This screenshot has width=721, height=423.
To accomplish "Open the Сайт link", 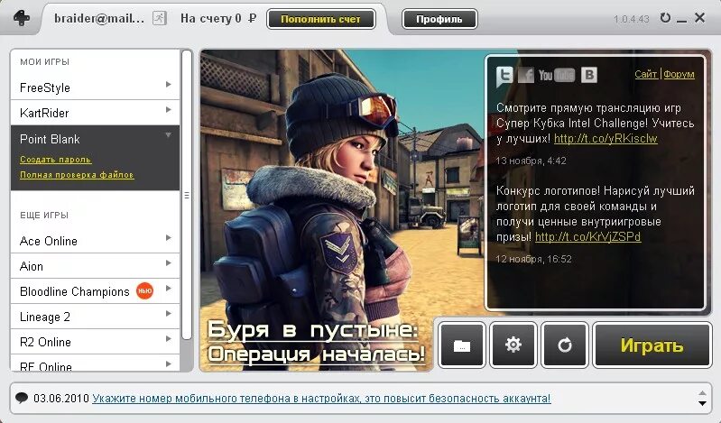I will coord(646,74).
